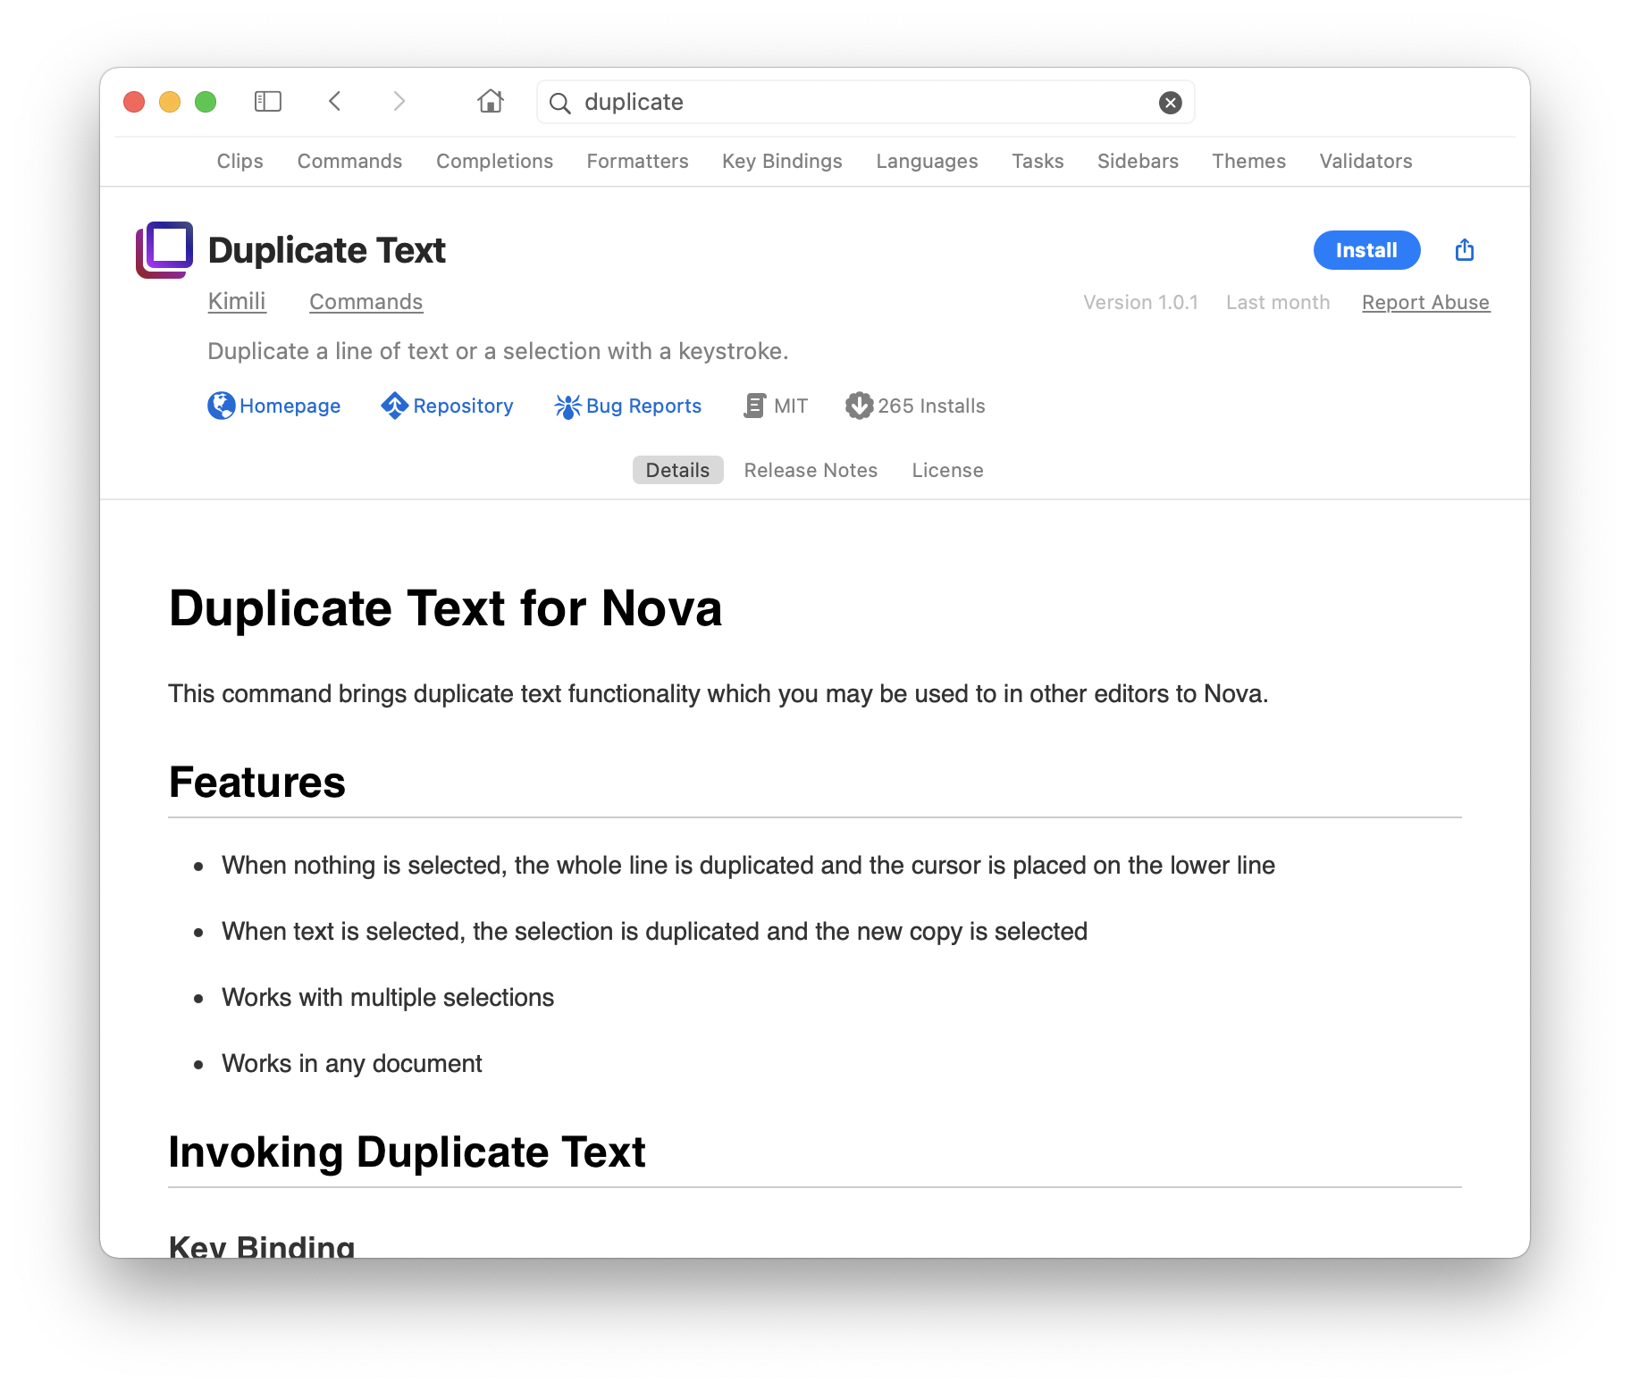Click the Repository icon
This screenshot has width=1630, height=1390.
pos(393,406)
